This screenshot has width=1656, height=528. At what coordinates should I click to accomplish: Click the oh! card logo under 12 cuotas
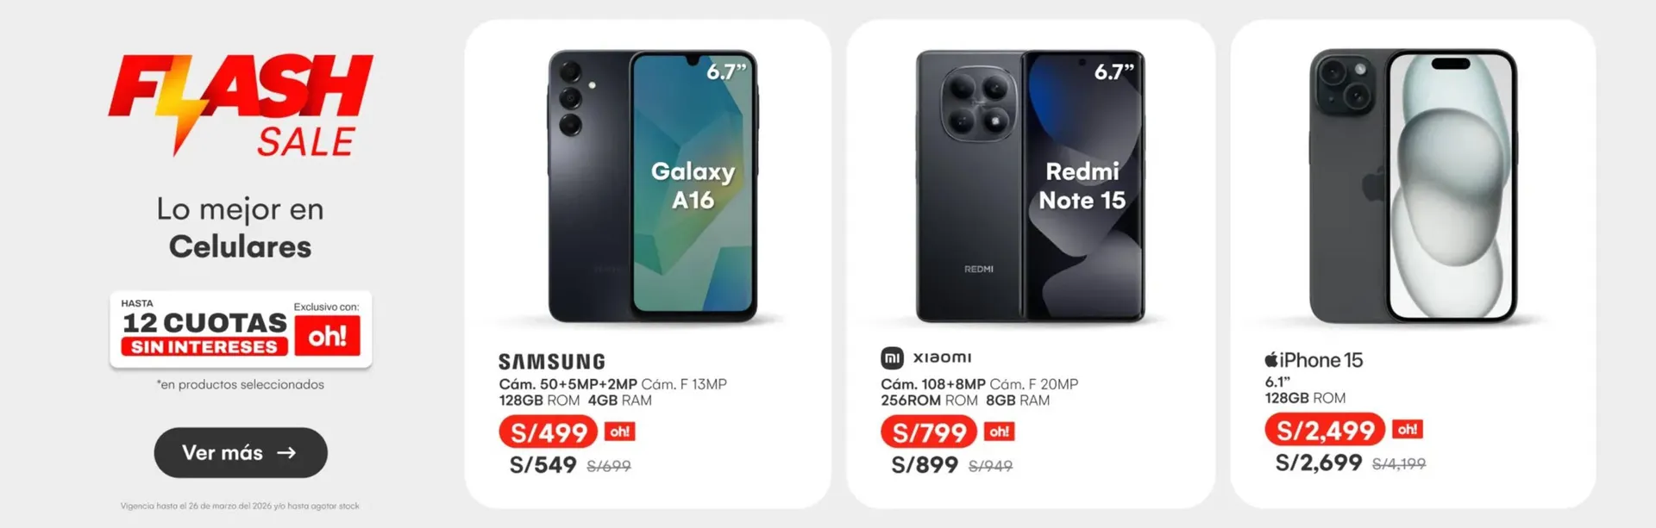327,335
